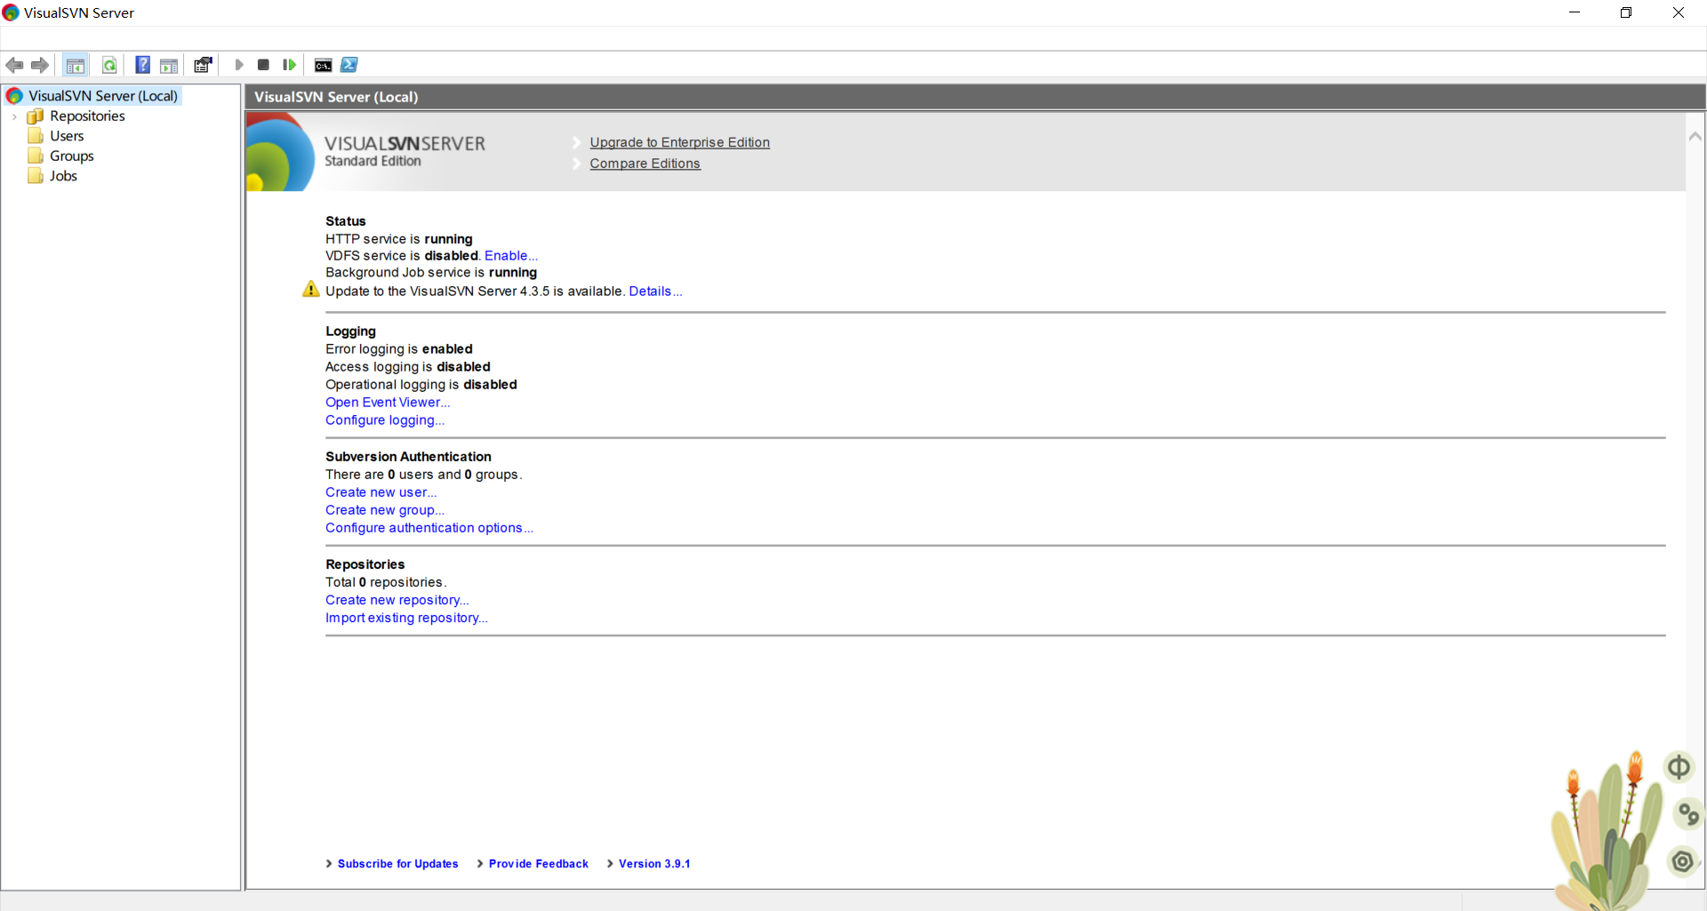
Task: Click 'Operational logging is disabled' text
Action: coord(421,385)
